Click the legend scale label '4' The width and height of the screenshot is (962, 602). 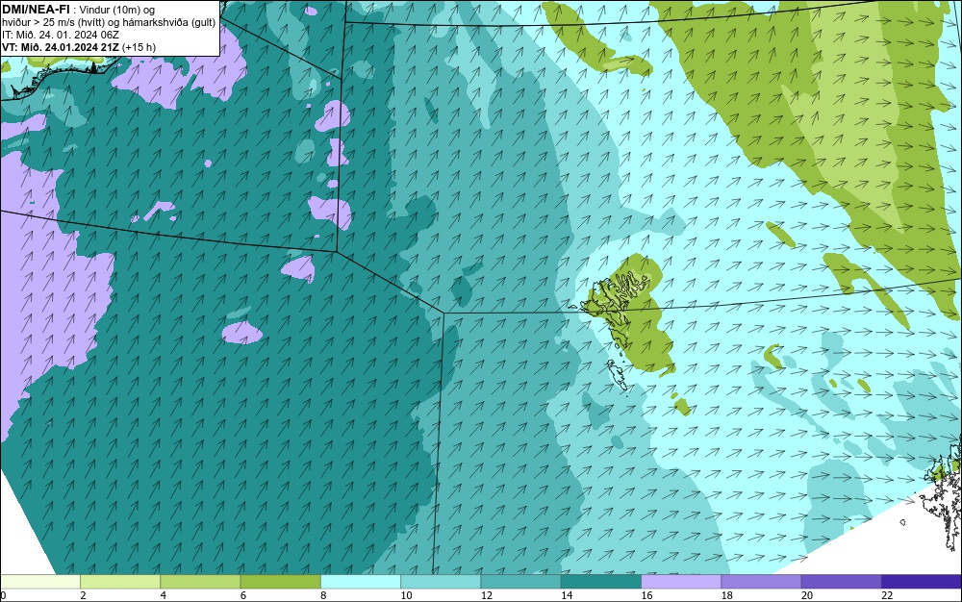[164, 595]
